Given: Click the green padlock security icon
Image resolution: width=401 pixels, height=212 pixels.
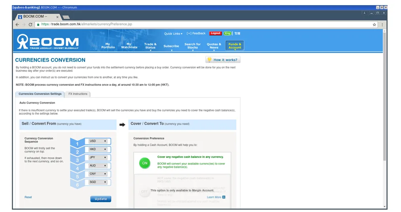Looking at the screenshot, I should point(38,24).
